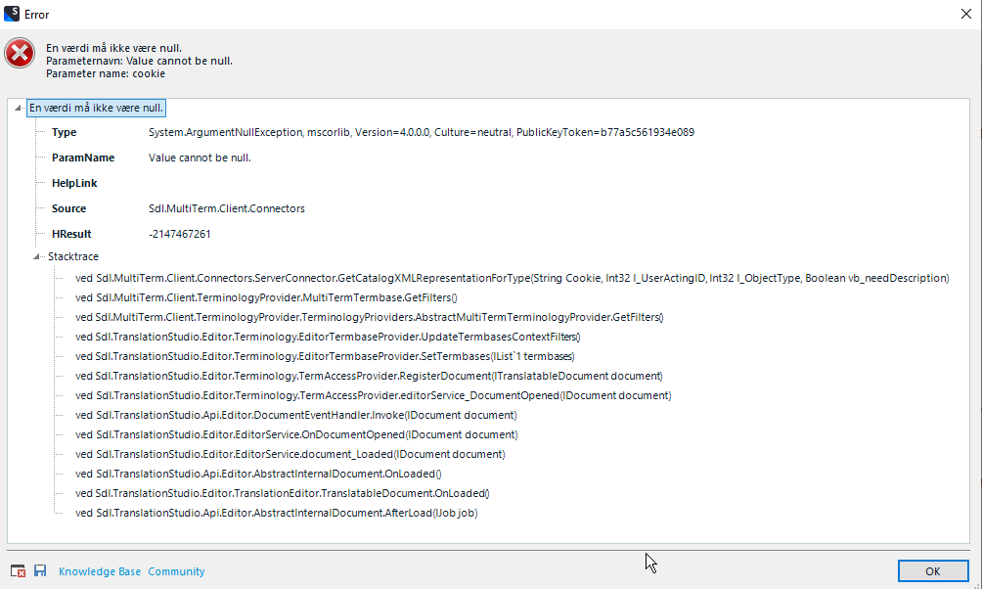
Task: Select the ParamName property label
Action: (83, 158)
